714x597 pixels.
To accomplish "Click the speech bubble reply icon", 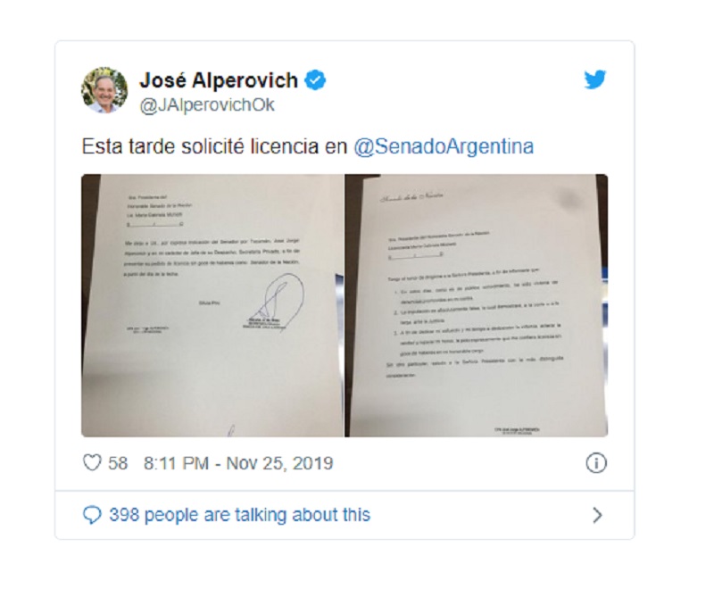I will coord(92,515).
